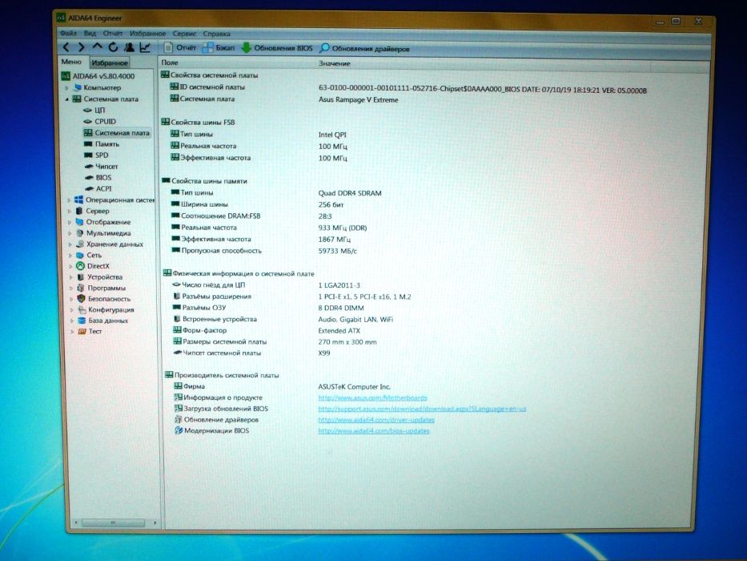Viewport: 747px width, 561px height.
Task: Click the Программы tree icon
Action: [81, 289]
